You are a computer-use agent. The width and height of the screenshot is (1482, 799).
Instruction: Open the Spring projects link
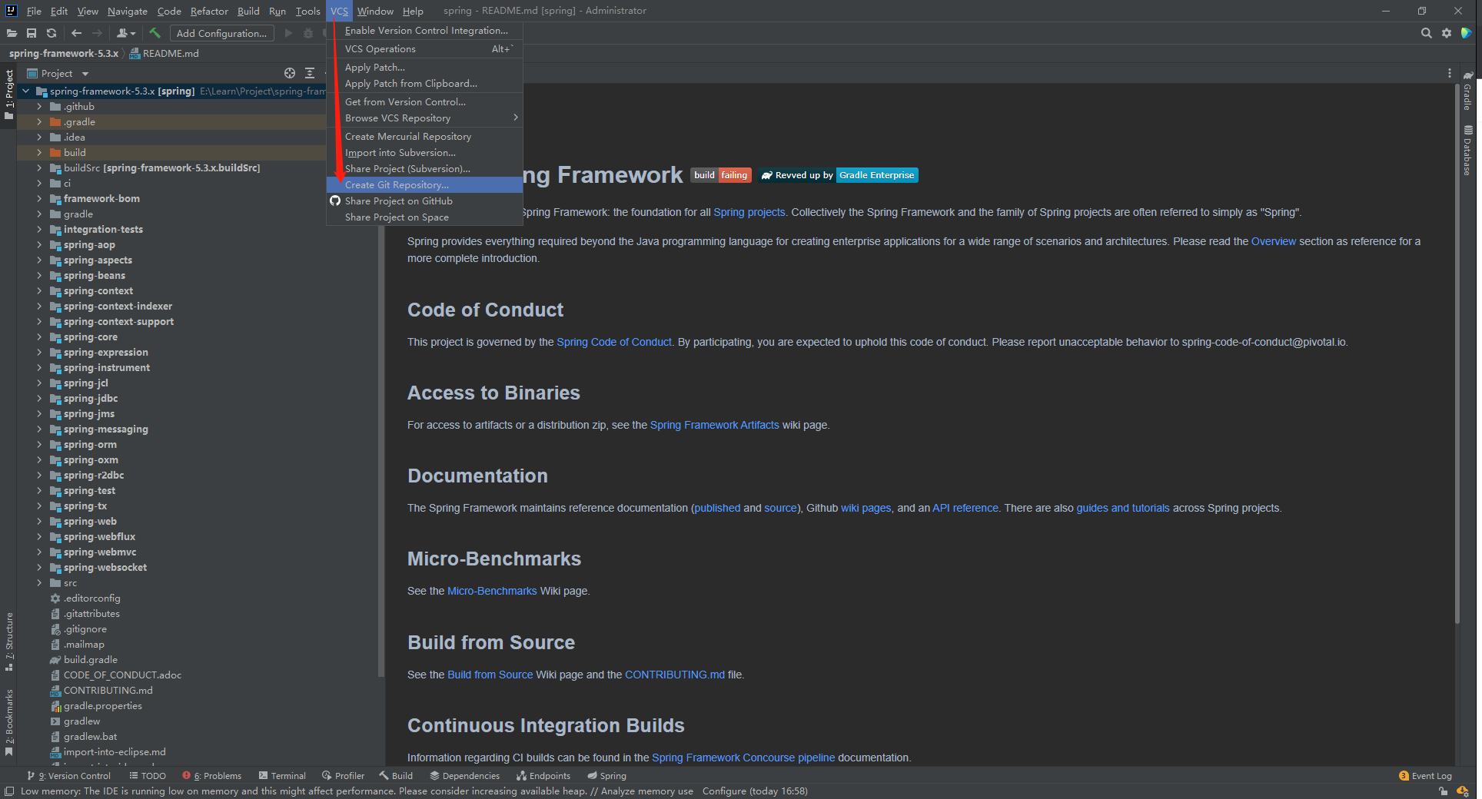pyautogui.click(x=749, y=212)
